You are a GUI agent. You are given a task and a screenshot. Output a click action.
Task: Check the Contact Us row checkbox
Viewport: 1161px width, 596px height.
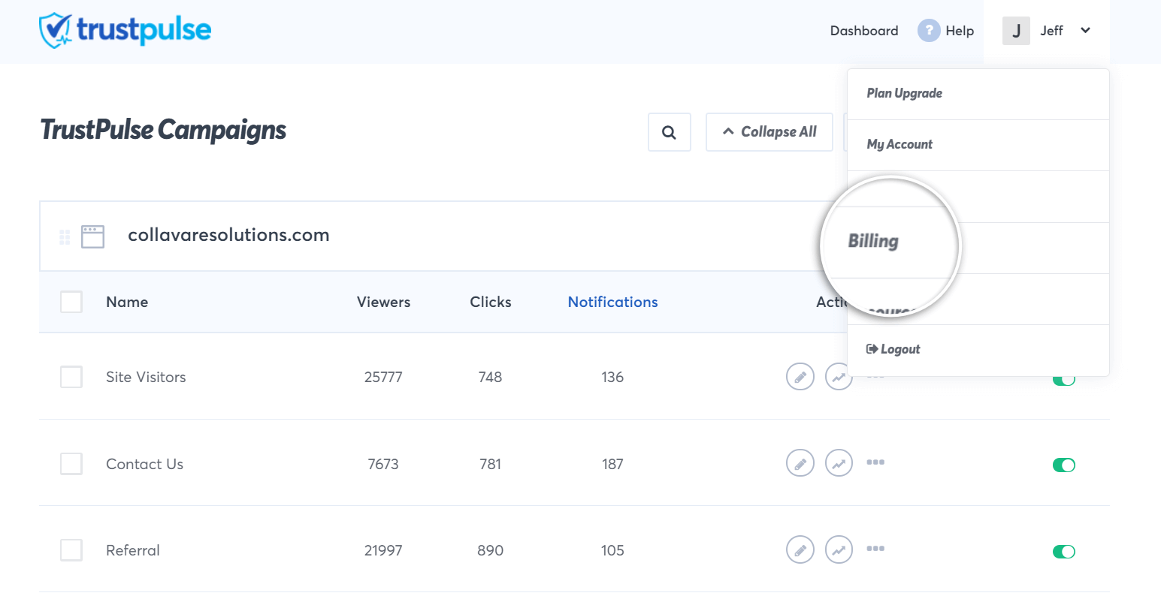(71, 464)
